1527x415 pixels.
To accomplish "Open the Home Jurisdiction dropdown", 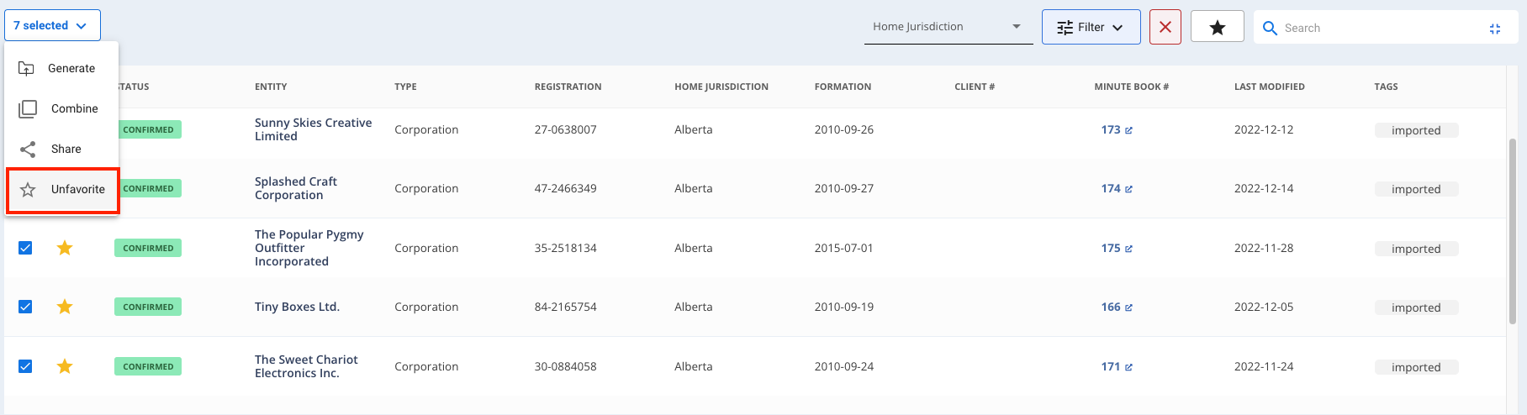I will (x=948, y=27).
